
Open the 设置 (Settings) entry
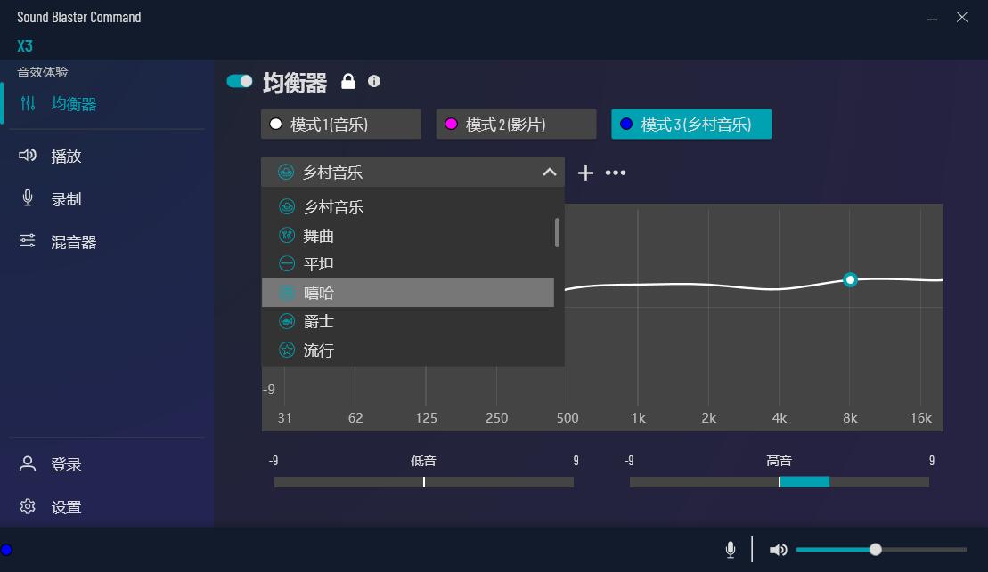point(65,506)
